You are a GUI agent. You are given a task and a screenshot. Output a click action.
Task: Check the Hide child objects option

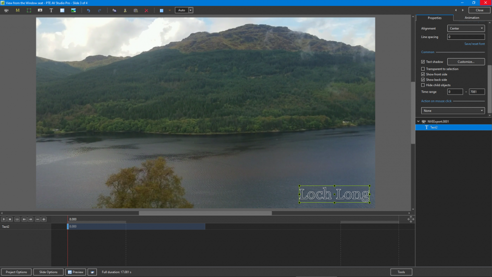(423, 85)
